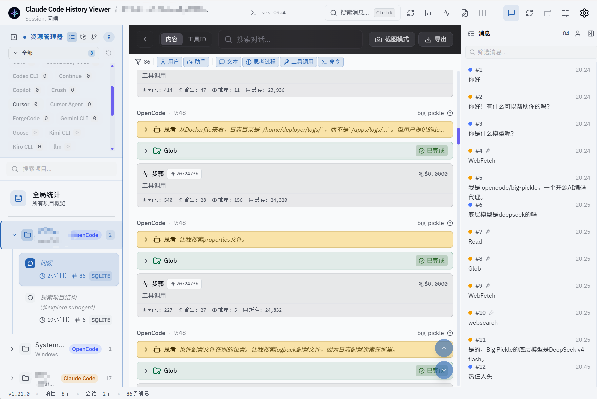
Task: Select the Codex CLI source filter
Action: click(x=29, y=76)
